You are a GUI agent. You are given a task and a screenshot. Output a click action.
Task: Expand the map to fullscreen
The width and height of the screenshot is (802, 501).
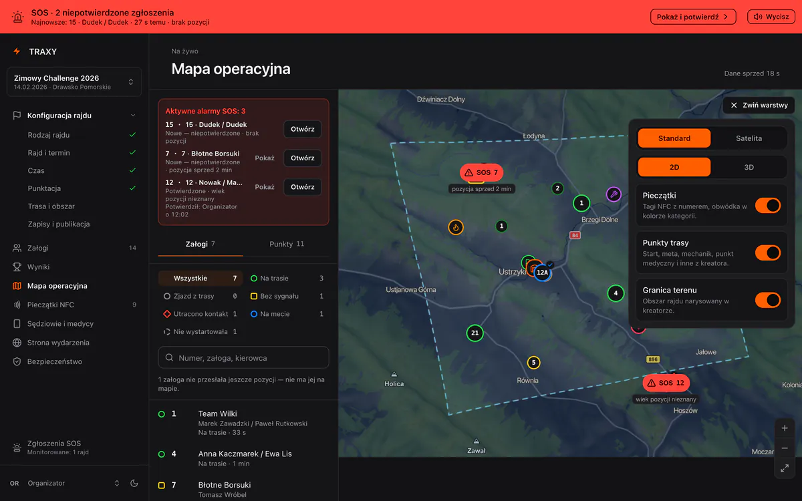click(785, 468)
